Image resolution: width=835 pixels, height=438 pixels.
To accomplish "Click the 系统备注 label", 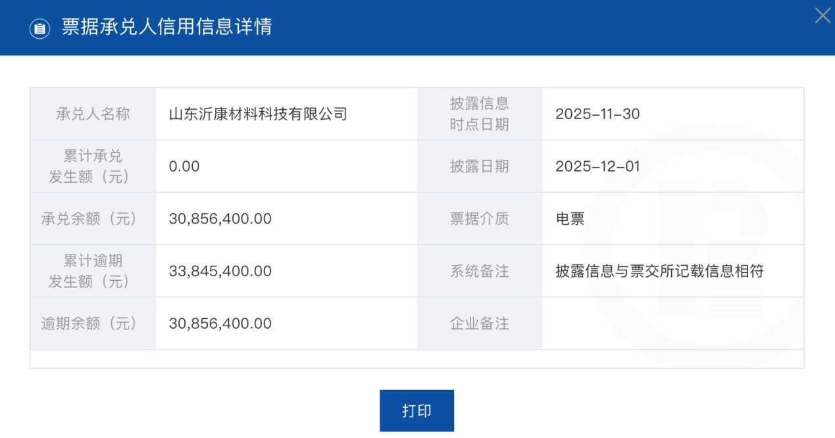I will pos(479,271).
